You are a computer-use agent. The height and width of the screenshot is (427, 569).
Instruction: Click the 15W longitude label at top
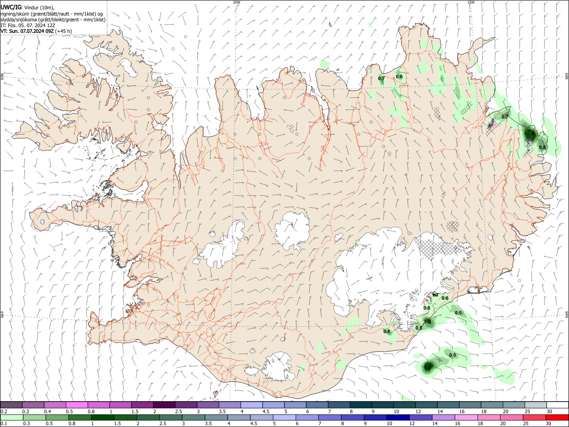tap(470, 2)
